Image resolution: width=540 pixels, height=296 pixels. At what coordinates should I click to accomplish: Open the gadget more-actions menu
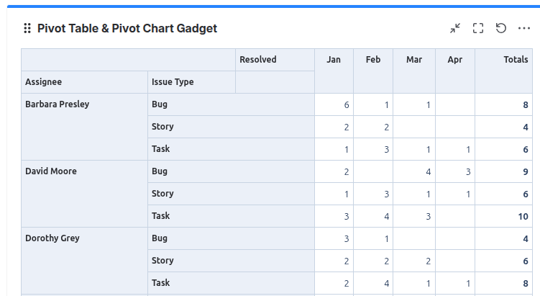tap(523, 28)
